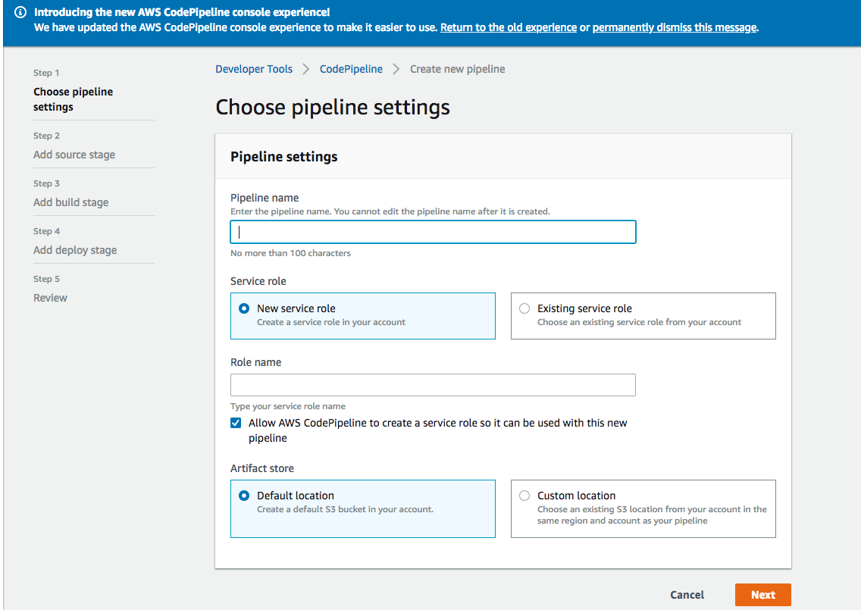Open the Developer Tools breadcrumb link
Viewport: 861px width, 610px height.
coord(254,69)
